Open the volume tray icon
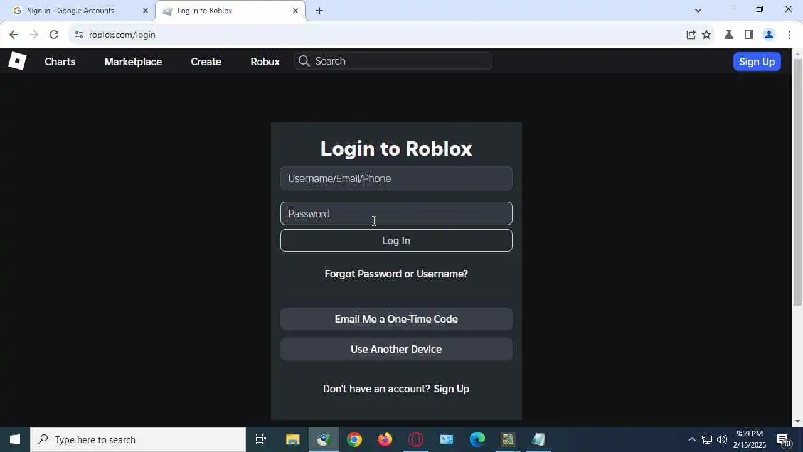The width and height of the screenshot is (803, 452). point(722,439)
